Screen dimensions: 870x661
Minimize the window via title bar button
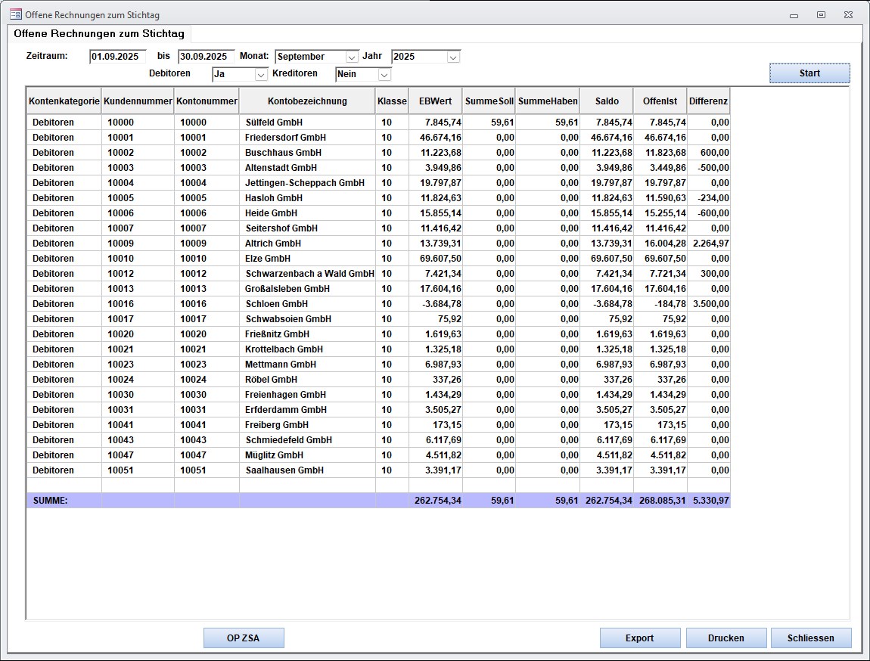(794, 14)
